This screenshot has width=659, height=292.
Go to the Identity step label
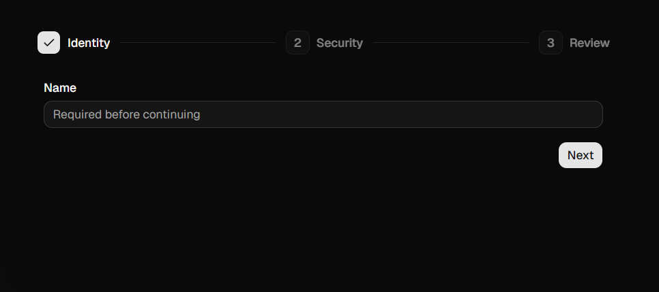pos(89,43)
